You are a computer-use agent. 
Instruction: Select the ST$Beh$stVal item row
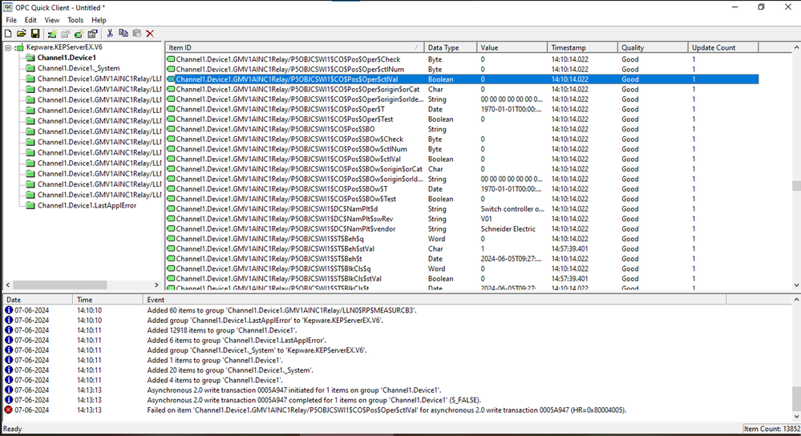[x=463, y=248]
